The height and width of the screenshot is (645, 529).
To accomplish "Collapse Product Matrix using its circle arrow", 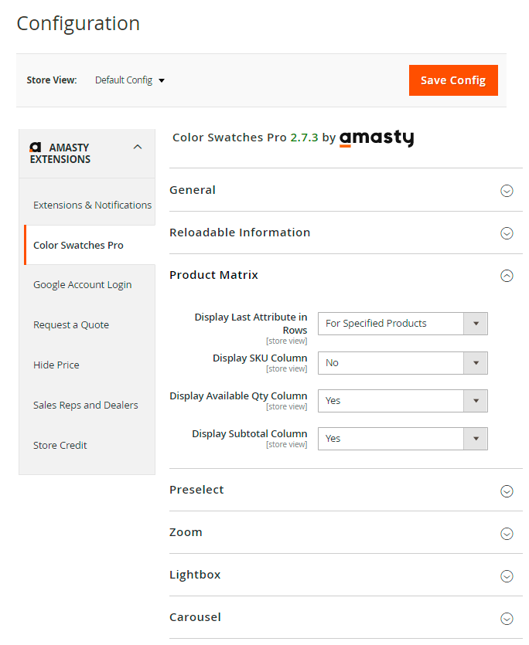I will 507,276.
